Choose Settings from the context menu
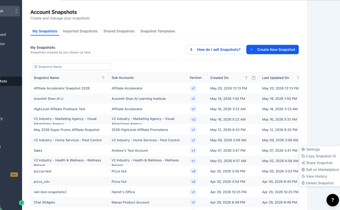This screenshot has height=210, width=340. [310, 149]
